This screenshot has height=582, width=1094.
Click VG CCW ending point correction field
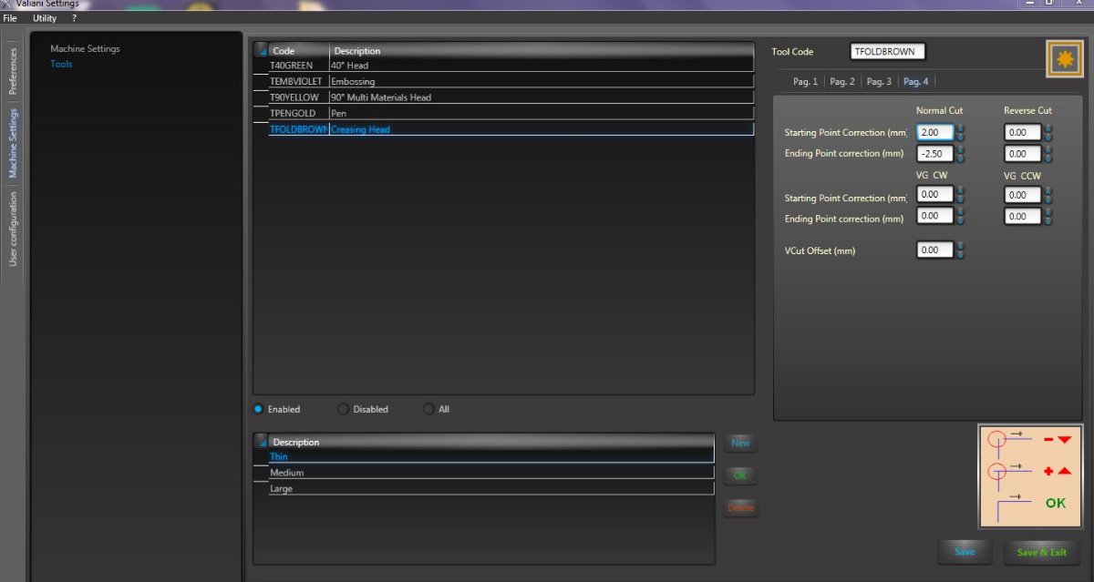[1023, 217]
